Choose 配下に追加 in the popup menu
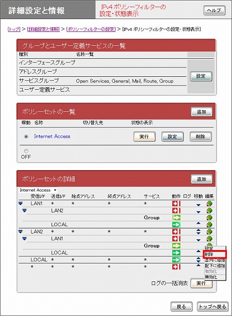Screen dimensions: 232x316 (215, 265)
